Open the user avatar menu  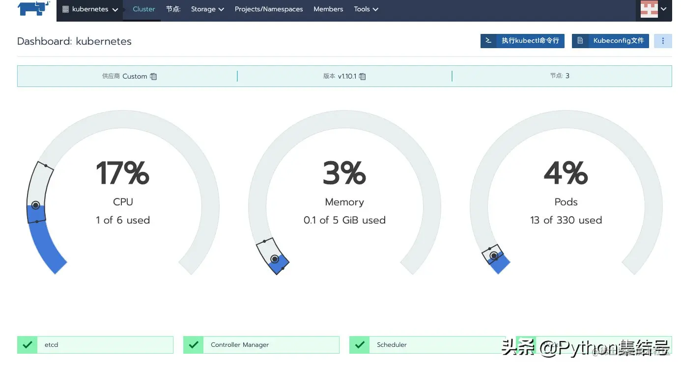pyautogui.click(x=654, y=9)
